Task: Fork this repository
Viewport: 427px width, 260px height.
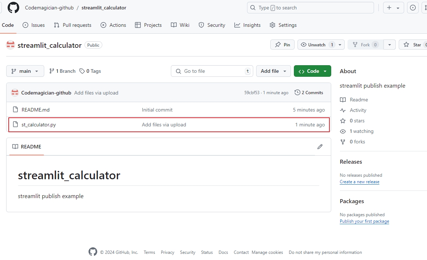Action: pos(365,45)
